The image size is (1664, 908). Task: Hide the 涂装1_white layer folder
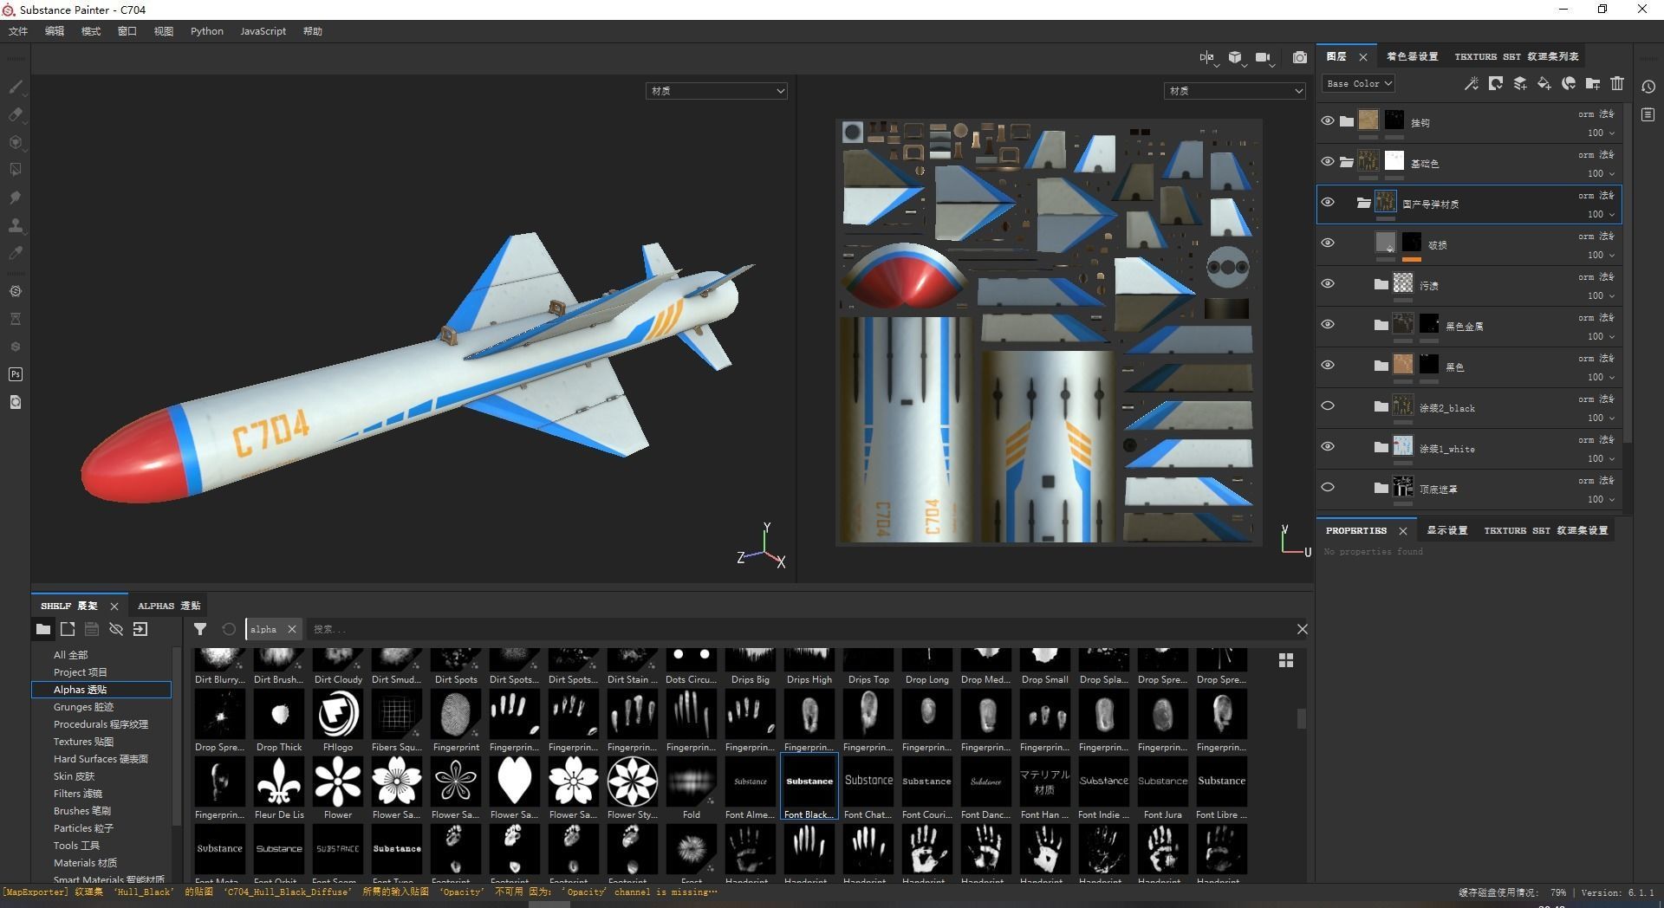point(1327,447)
